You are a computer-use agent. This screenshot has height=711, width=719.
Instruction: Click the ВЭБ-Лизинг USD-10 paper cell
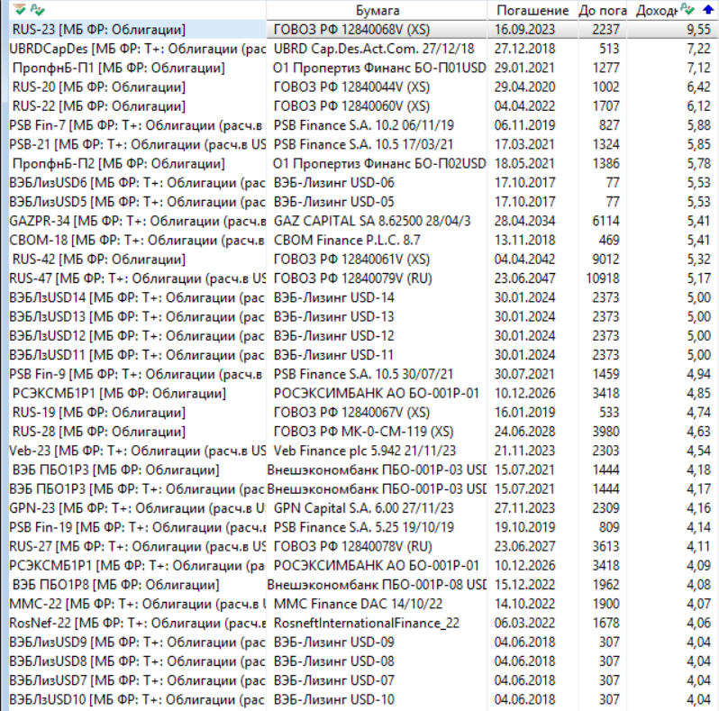click(x=333, y=699)
